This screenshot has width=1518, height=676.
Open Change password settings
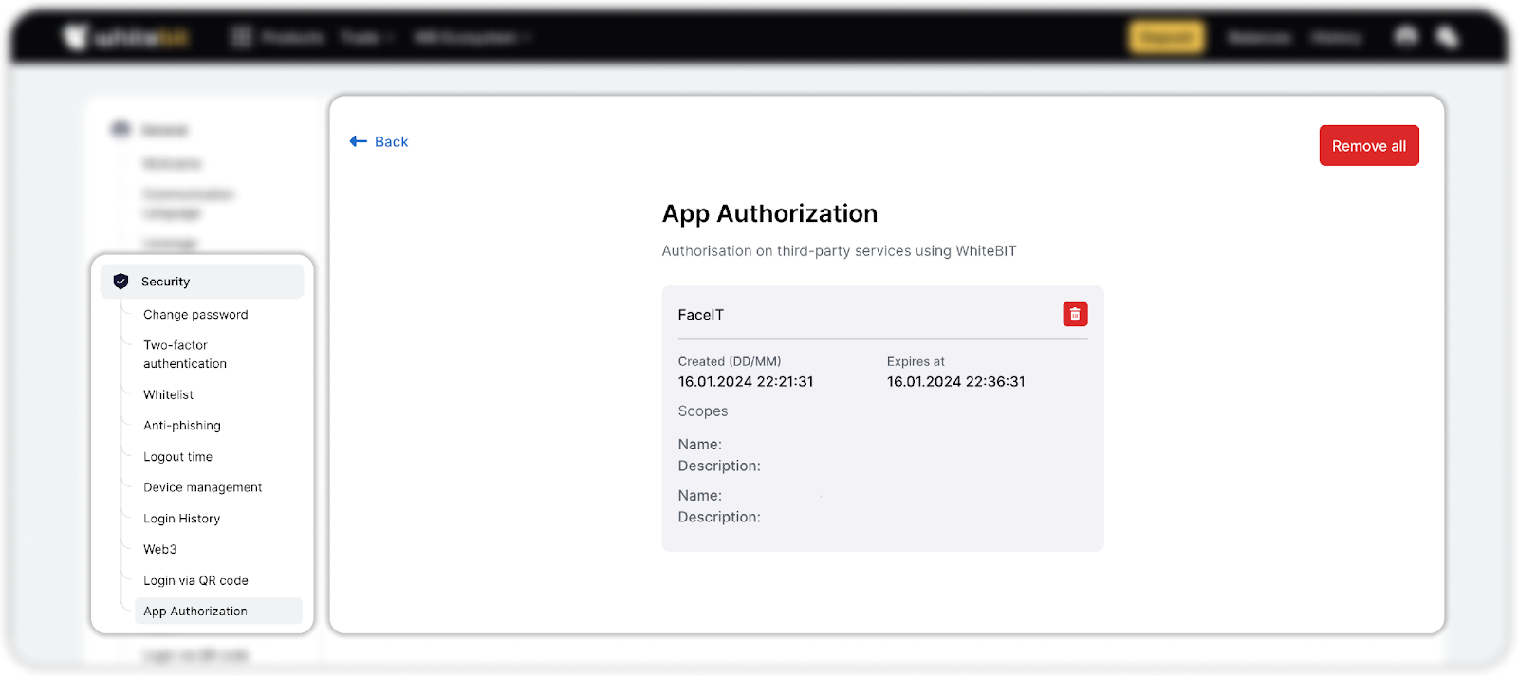tap(195, 315)
